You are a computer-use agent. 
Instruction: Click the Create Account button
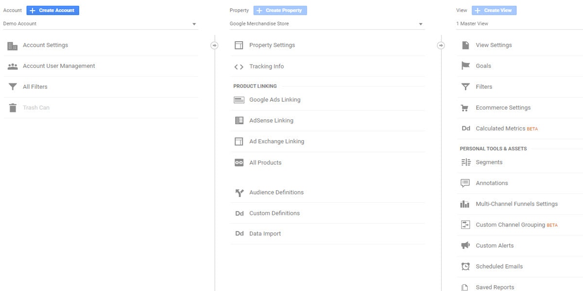(52, 10)
